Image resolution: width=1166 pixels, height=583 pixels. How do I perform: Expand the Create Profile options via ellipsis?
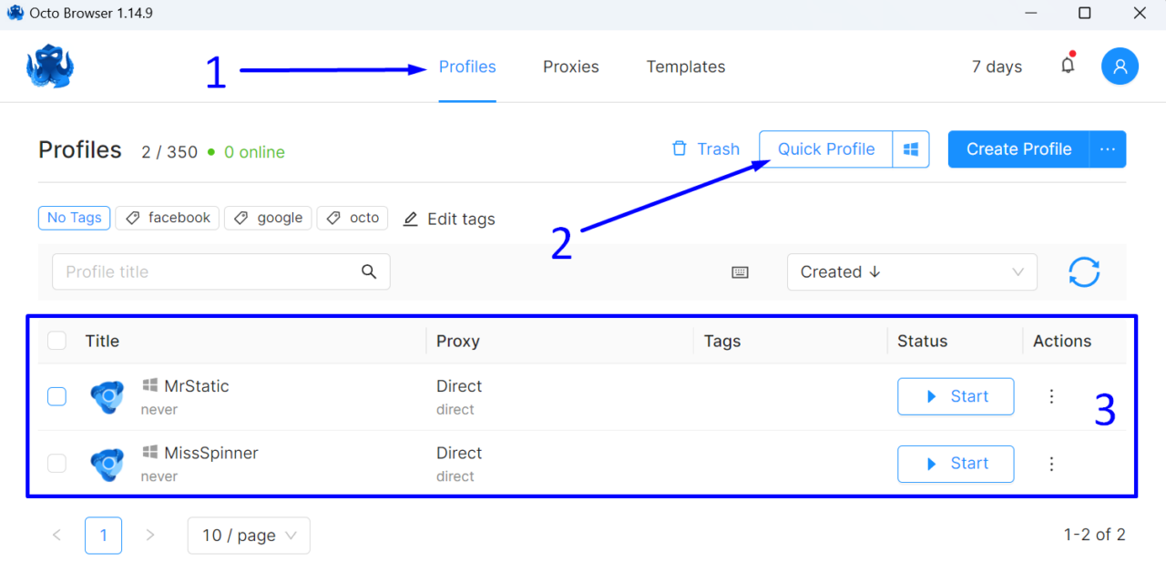click(x=1109, y=148)
